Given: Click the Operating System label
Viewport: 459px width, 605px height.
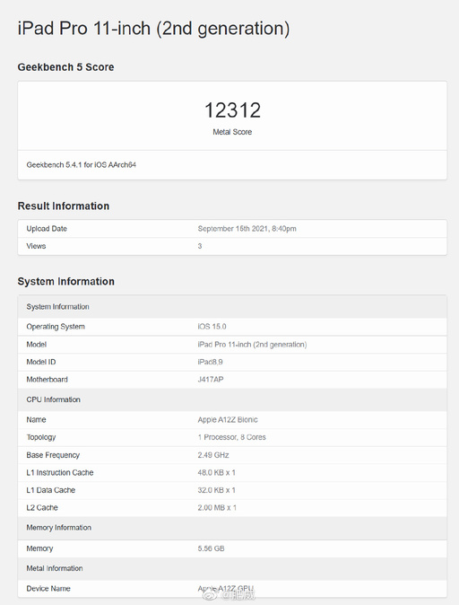Looking at the screenshot, I should click(56, 327).
